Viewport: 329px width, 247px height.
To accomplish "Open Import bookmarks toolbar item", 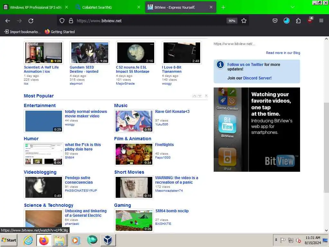I will tap(22, 32).
